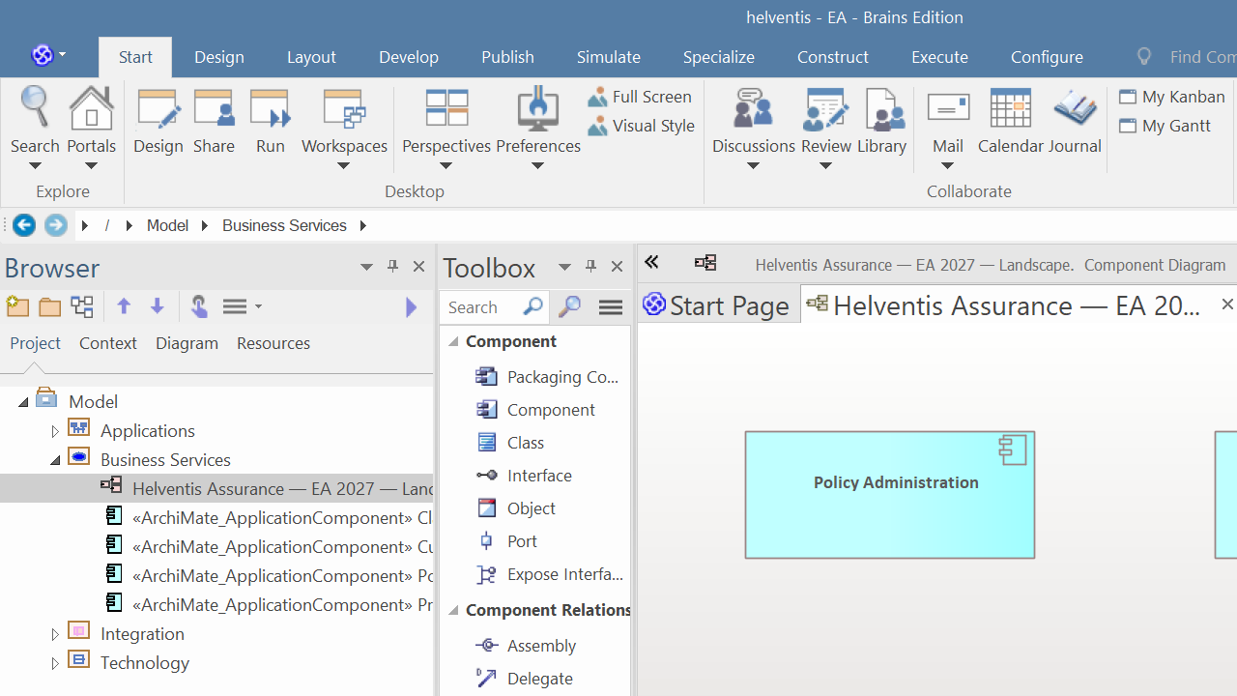Navigate back with the blue left arrow
This screenshot has width=1237, height=696.
click(24, 225)
